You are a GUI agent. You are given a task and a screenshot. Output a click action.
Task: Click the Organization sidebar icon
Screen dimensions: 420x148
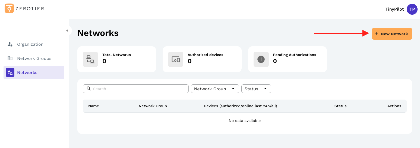click(10, 44)
